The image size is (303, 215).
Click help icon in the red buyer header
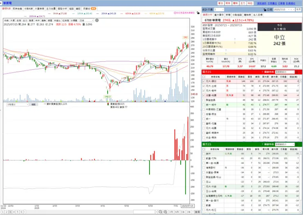click(x=262, y=72)
